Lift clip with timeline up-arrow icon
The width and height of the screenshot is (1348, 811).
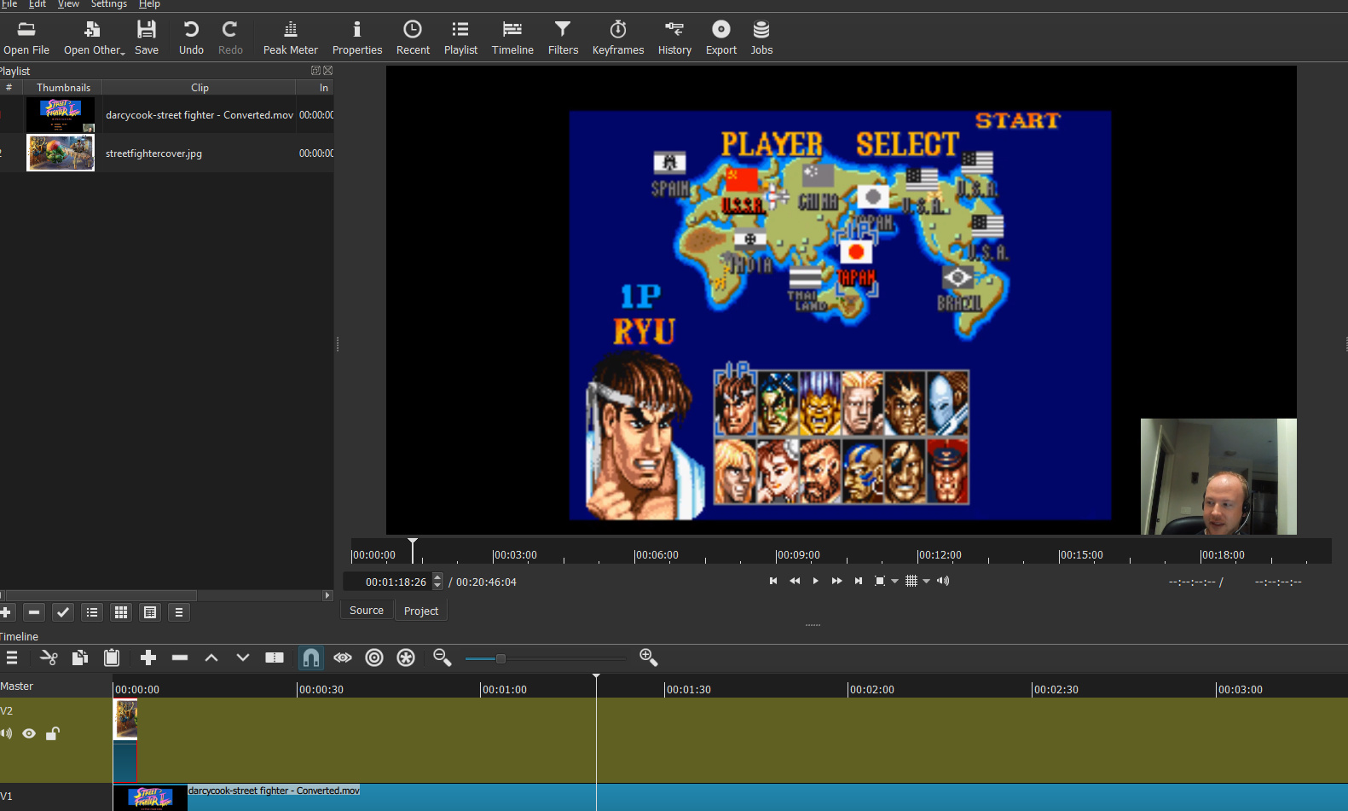[211, 657]
